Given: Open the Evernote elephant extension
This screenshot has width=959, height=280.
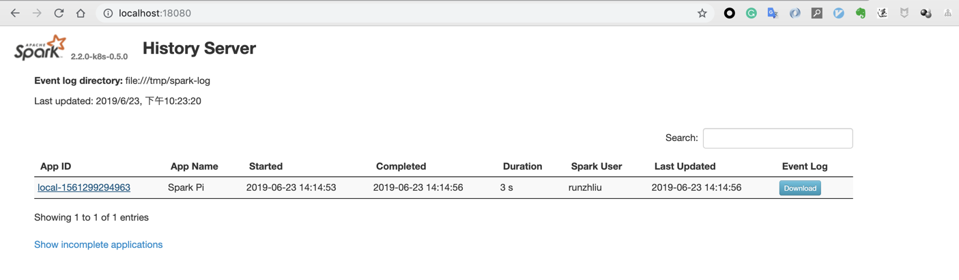Looking at the screenshot, I should pyautogui.click(x=860, y=13).
